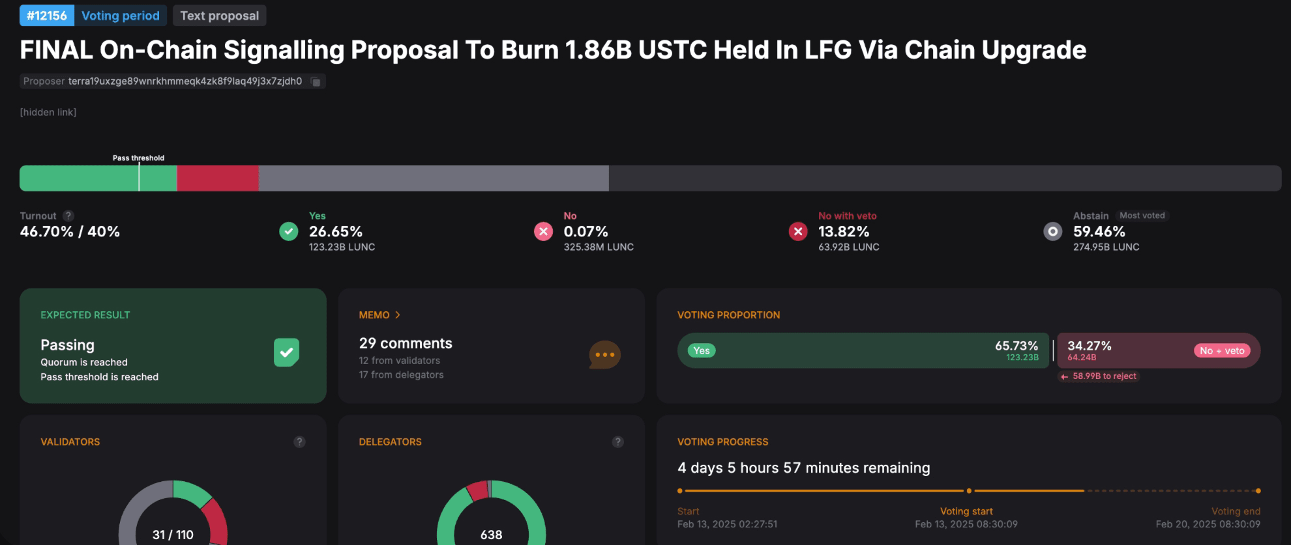The height and width of the screenshot is (545, 1291).
Task: Select the Text proposal tag
Action: [x=220, y=16]
